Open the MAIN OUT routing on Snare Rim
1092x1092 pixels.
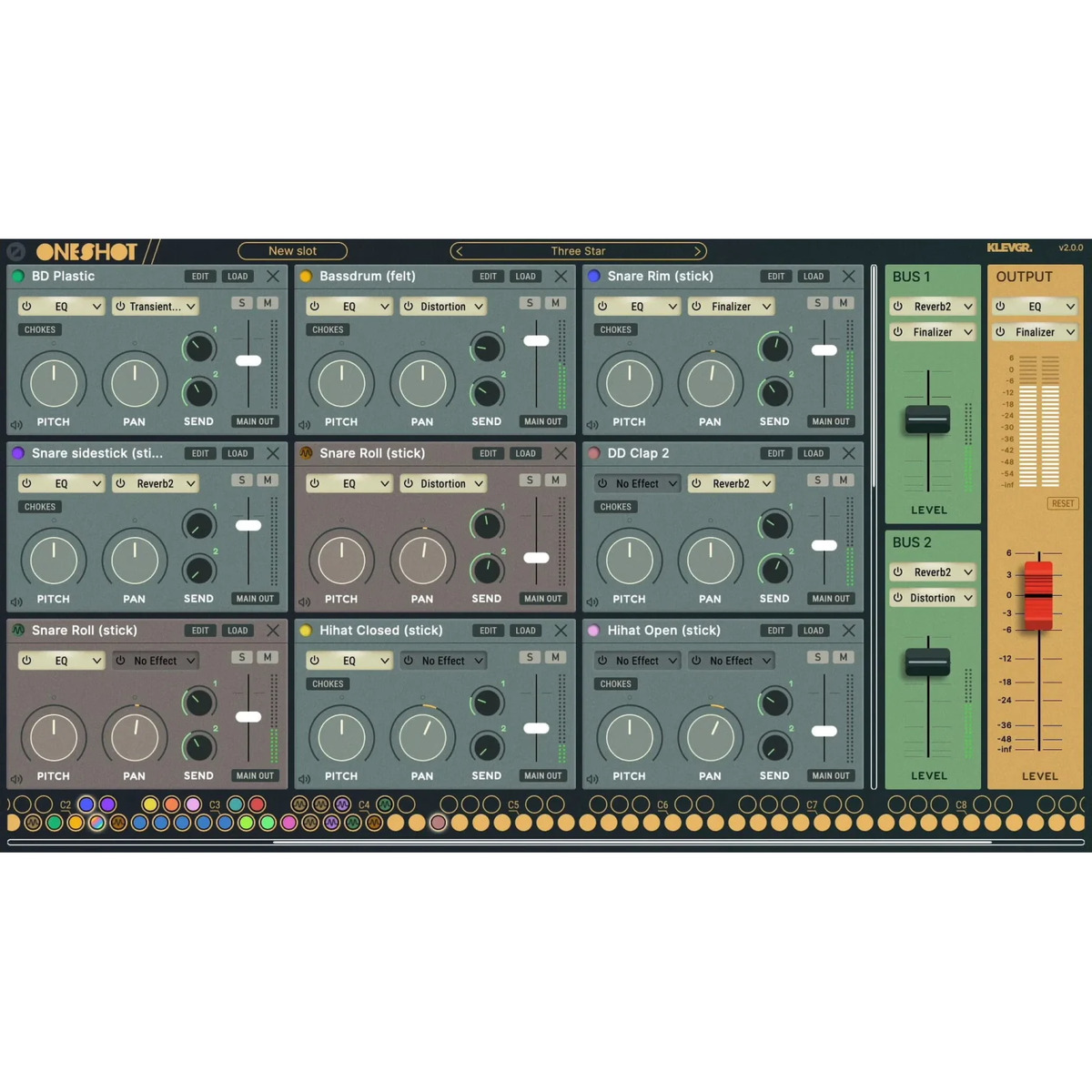pos(830,421)
